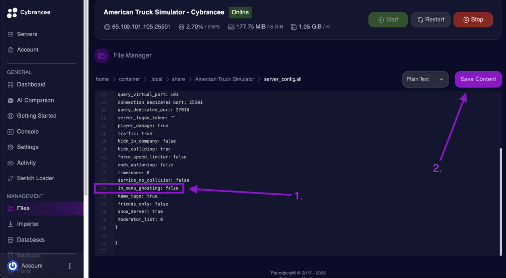Click line moderator_list: 0
The height and width of the screenshot is (278, 506).
(140, 220)
